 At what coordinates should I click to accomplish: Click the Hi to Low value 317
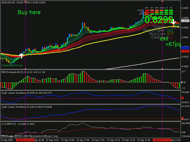click(x=170, y=34)
